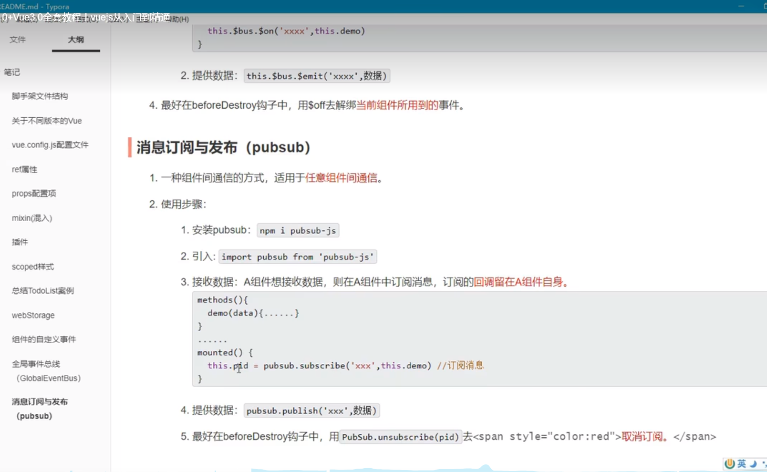This screenshot has width=767, height=472.
Task: Click the input method logo icon
Action: click(x=729, y=463)
